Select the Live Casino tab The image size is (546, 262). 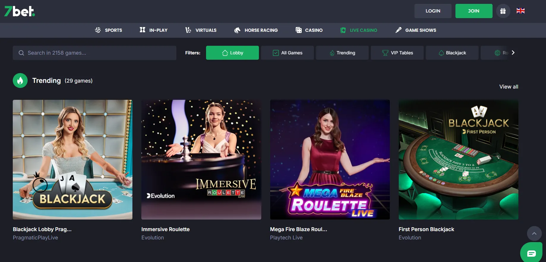(x=359, y=30)
